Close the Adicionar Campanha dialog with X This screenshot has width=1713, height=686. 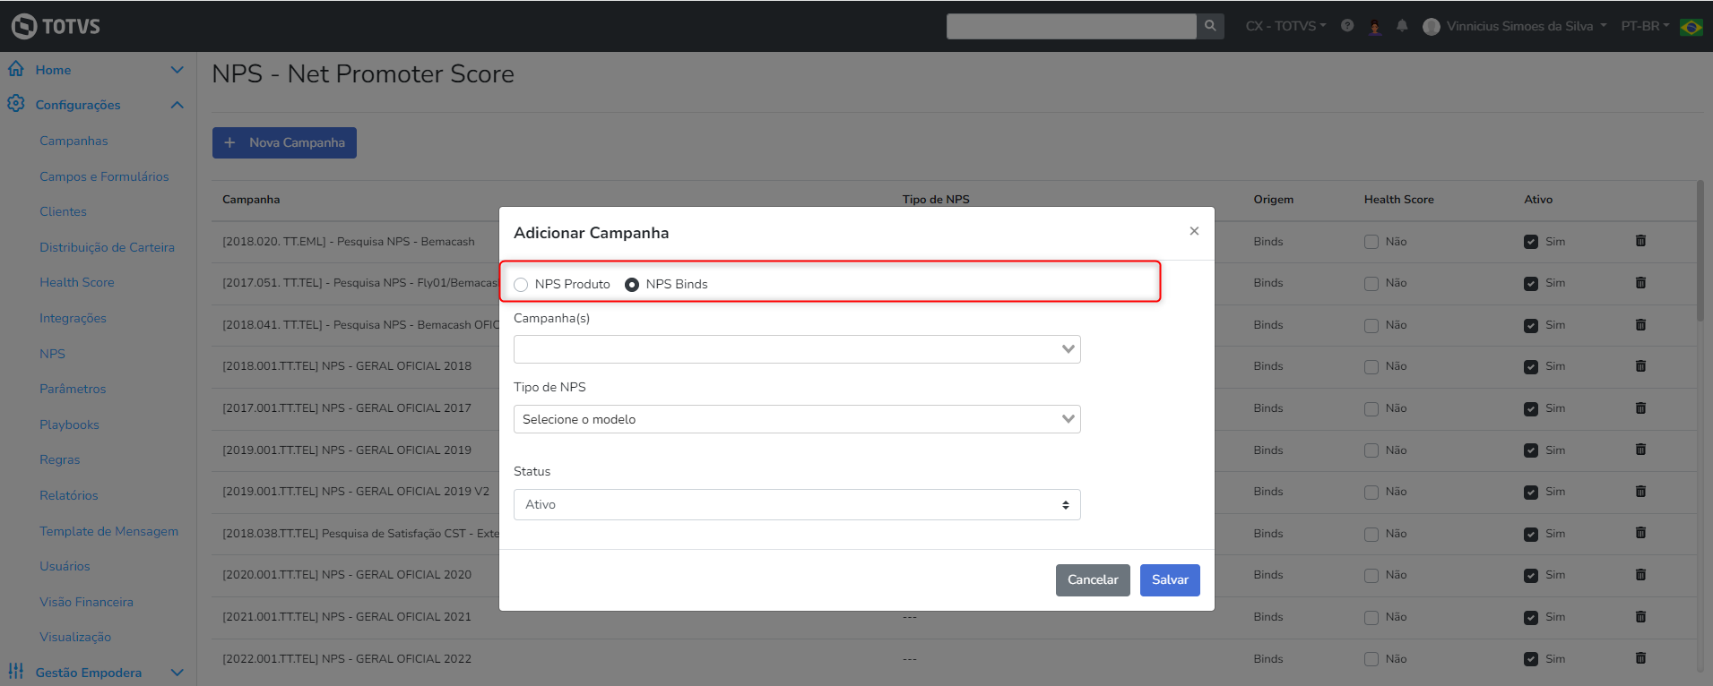[1194, 231]
